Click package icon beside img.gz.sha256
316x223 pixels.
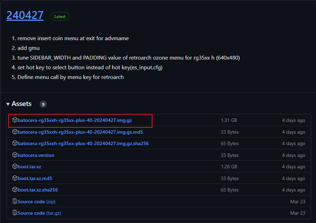point(15,143)
